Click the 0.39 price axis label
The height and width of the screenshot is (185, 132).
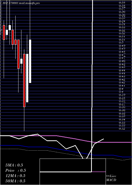(x=122, y=95)
